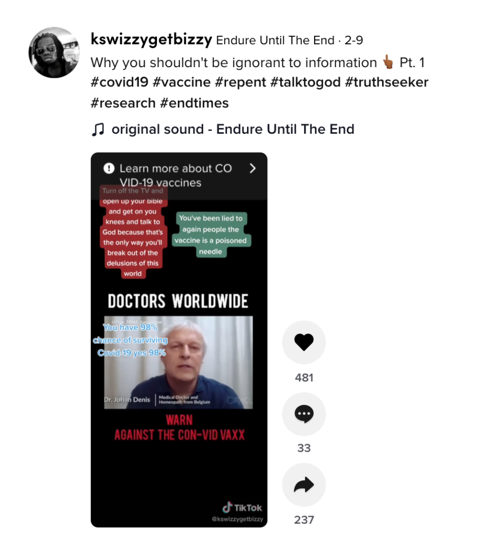Image resolution: width=483 pixels, height=559 pixels.
Task: Like the video with the heart icon
Action: tap(304, 342)
